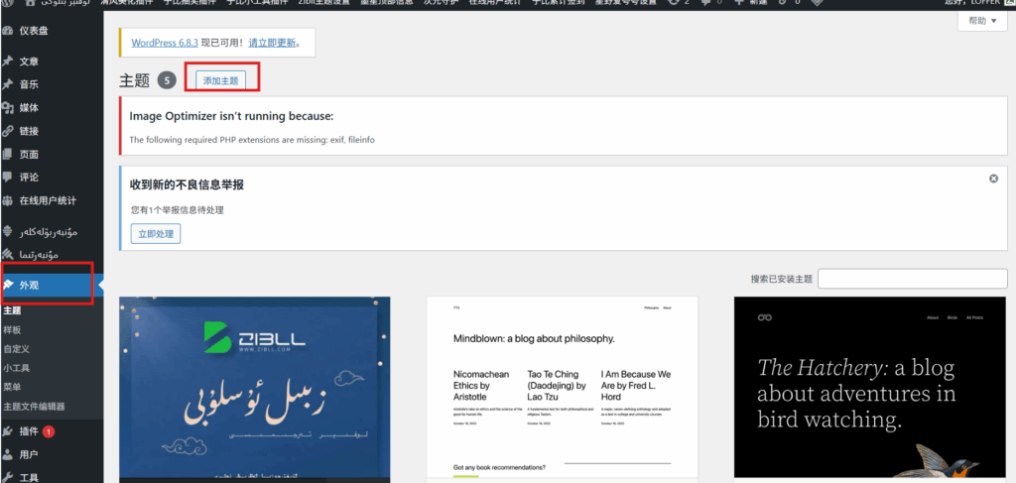Click the 评论 comments bubble icon
The height and width of the screenshot is (483, 1016).
click(8, 178)
